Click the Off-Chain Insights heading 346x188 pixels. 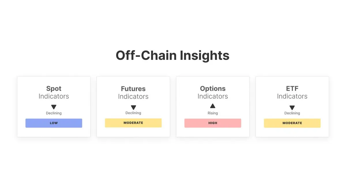pos(172,55)
